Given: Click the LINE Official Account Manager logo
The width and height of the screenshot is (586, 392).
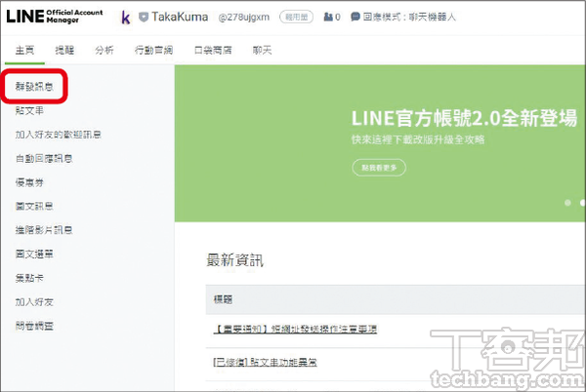Looking at the screenshot, I should (x=55, y=16).
